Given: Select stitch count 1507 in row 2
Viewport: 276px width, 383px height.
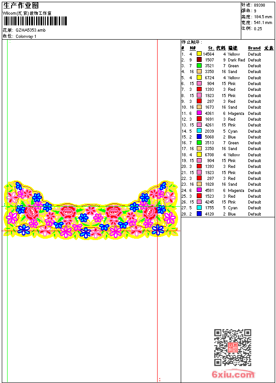Looking at the screenshot, I should [210, 60].
